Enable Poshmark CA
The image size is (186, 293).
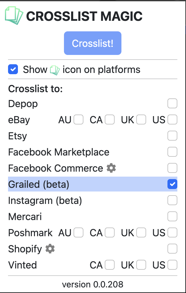(110, 232)
